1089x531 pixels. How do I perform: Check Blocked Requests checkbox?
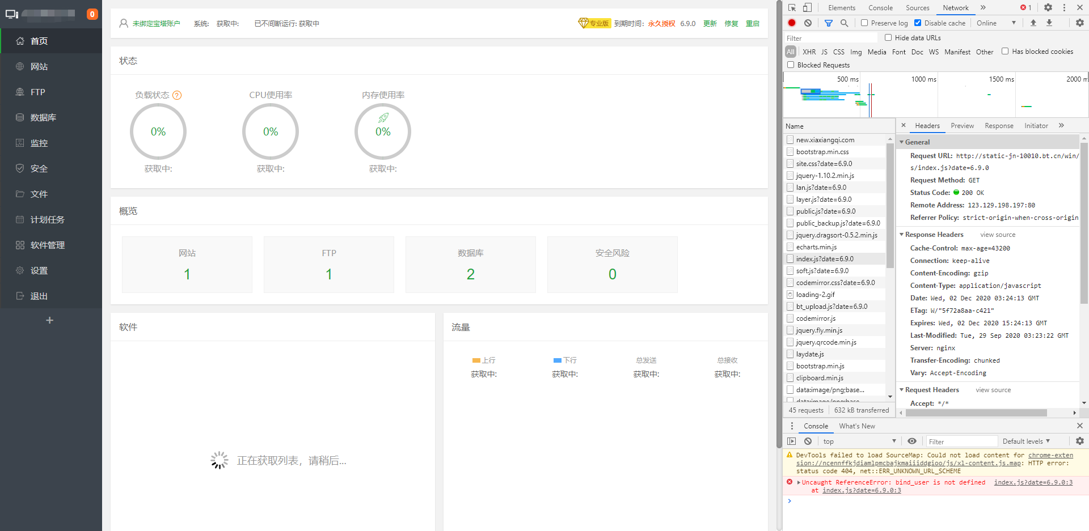coord(791,65)
